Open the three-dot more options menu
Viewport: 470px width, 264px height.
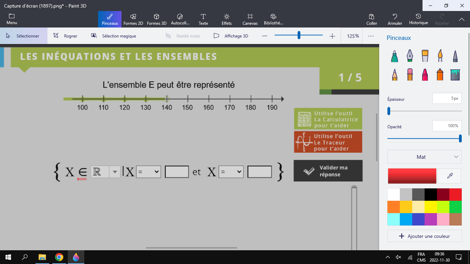(x=371, y=36)
